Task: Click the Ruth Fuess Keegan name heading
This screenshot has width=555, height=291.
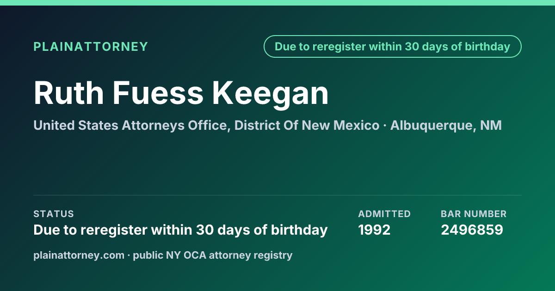Action: pyautogui.click(x=181, y=93)
